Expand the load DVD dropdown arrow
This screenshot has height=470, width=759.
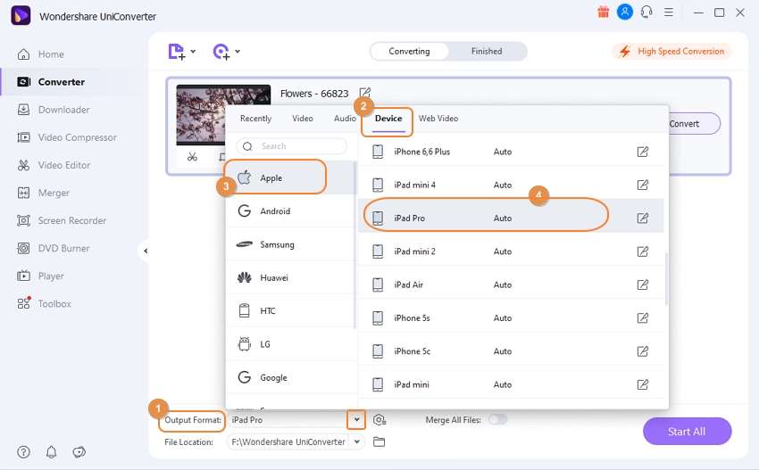pyautogui.click(x=238, y=51)
